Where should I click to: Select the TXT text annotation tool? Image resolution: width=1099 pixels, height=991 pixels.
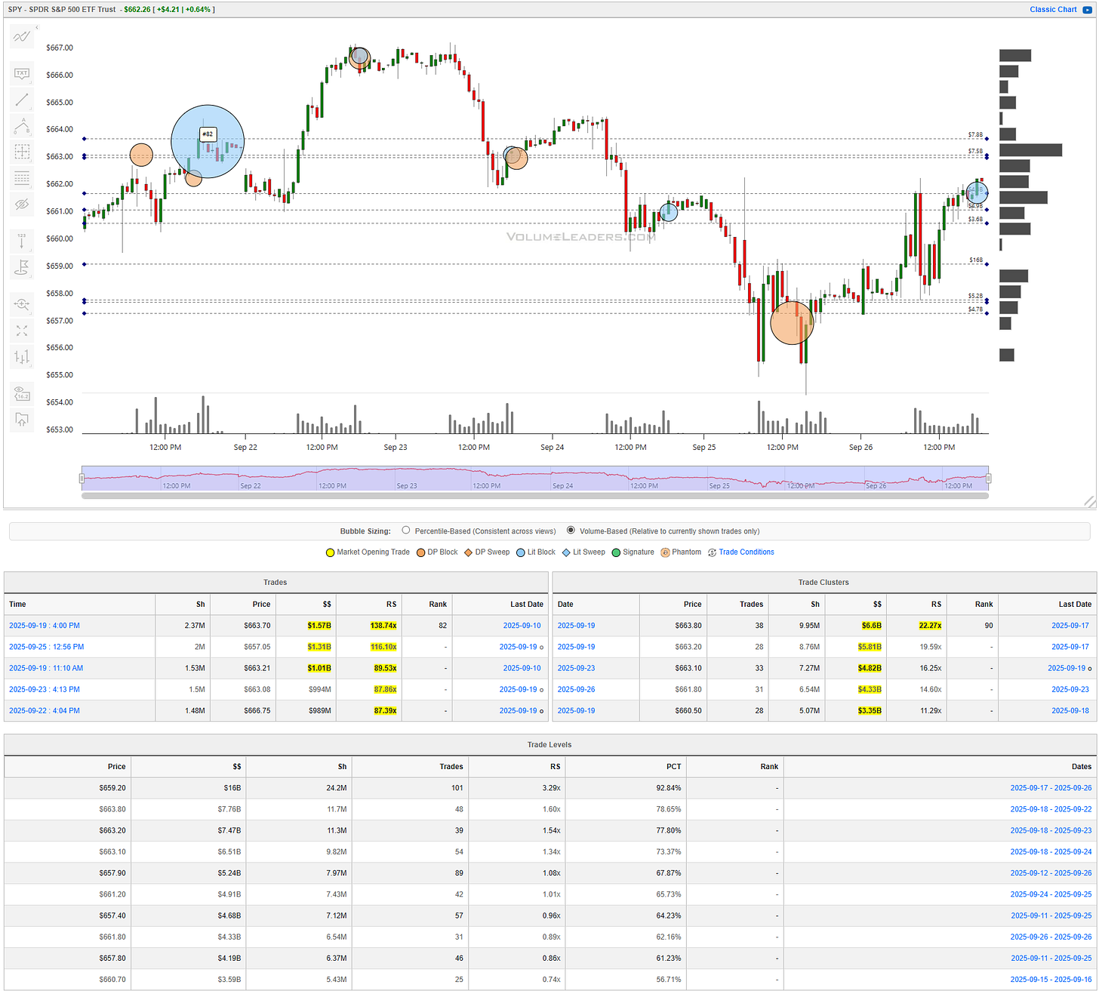22,73
